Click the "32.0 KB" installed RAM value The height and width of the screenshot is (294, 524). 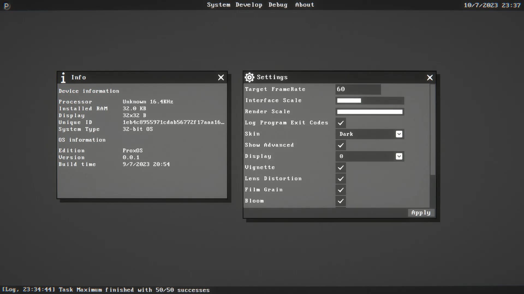click(134, 108)
